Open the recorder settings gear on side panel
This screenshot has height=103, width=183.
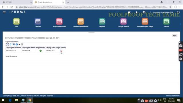point(181,59)
